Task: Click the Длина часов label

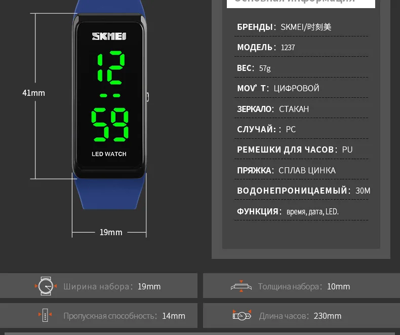Action: point(283,316)
